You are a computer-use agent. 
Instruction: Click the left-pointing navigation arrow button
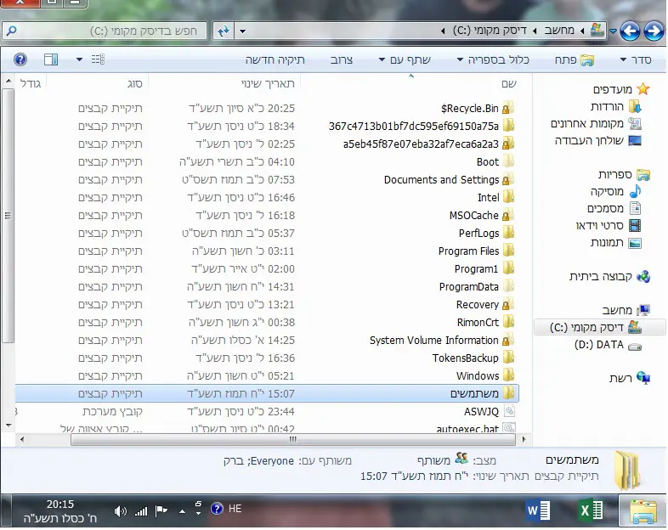pos(630,32)
